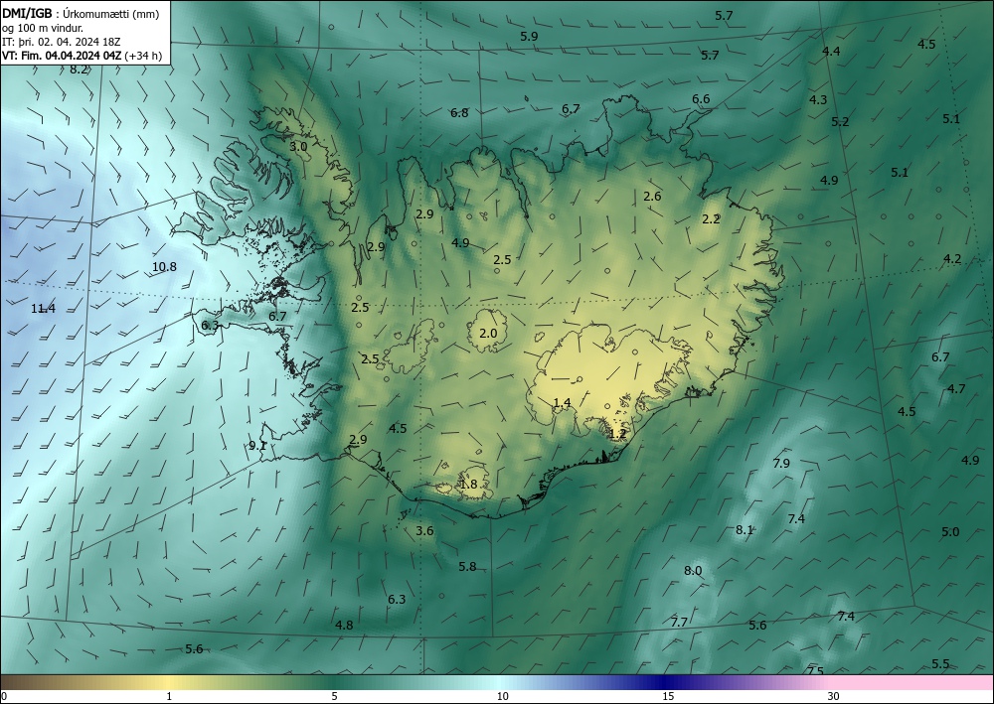Select the valid time 'VT: Fim. 04.04.2024 04Z'

(x=62, y=56)
